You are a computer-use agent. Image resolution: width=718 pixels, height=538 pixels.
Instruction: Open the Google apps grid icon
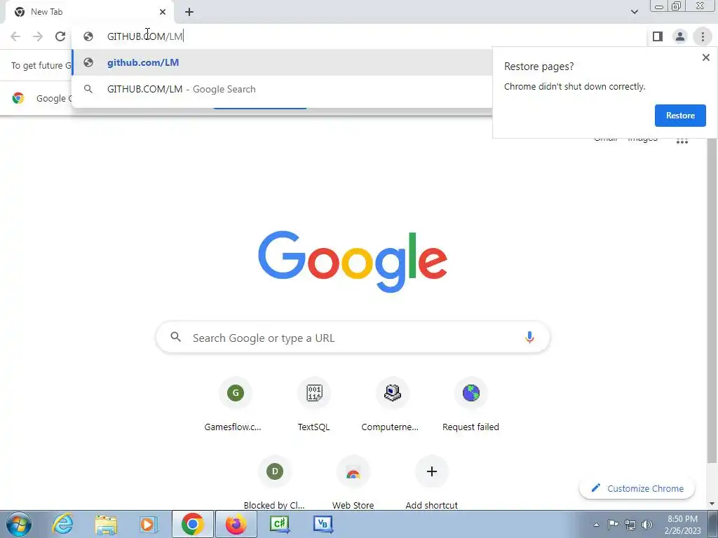click(682, 141)
